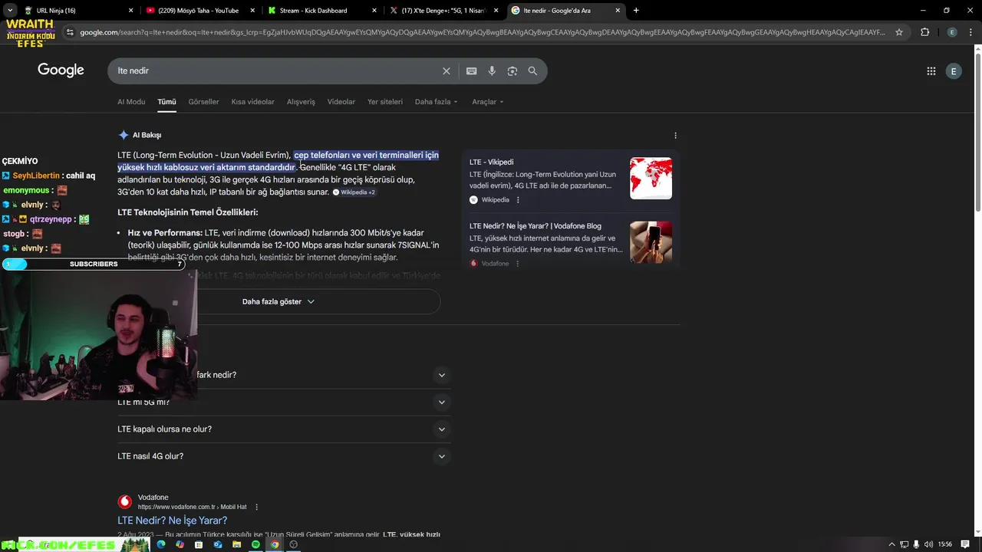Open more options for Wikipedia source card
Viewport: 982px width, 552px height.
[518, 200]
